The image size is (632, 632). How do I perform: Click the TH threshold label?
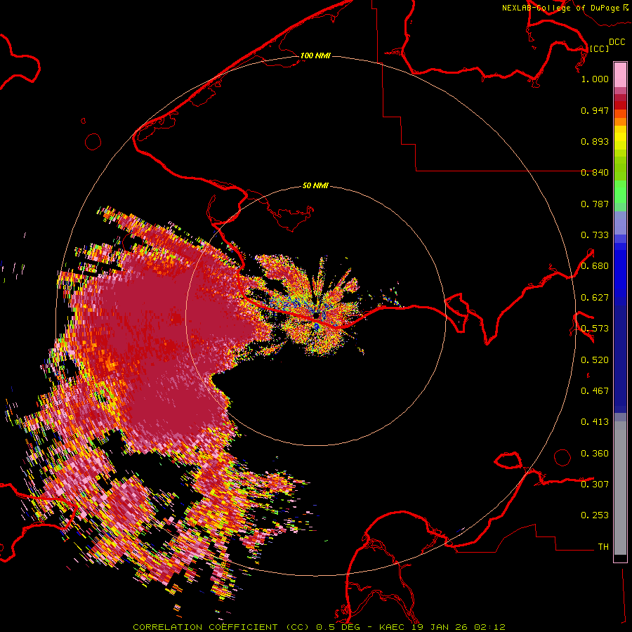[x=603, y=547]
